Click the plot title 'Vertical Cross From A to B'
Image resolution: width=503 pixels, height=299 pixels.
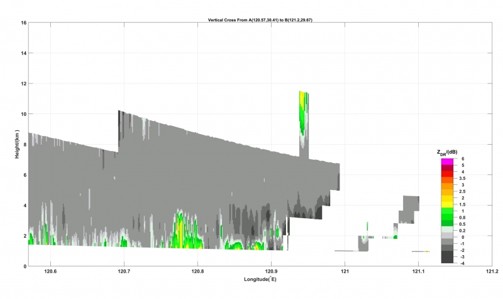click(x=260, y=20)
